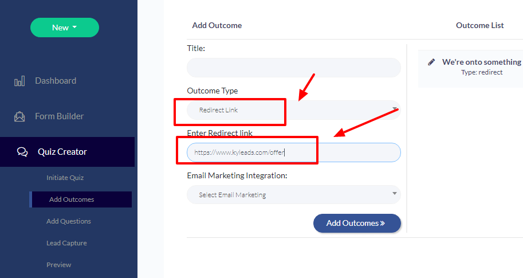Go to Form Builder in the sidebar
523x278 pixels.
point(59,116)
